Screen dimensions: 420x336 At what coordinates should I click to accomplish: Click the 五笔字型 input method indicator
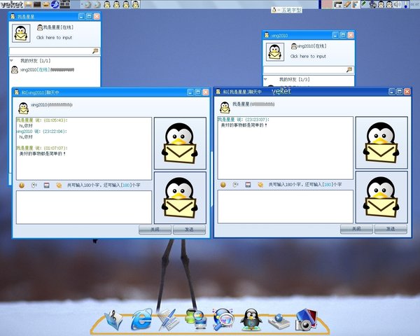click(x=287, y=10)
